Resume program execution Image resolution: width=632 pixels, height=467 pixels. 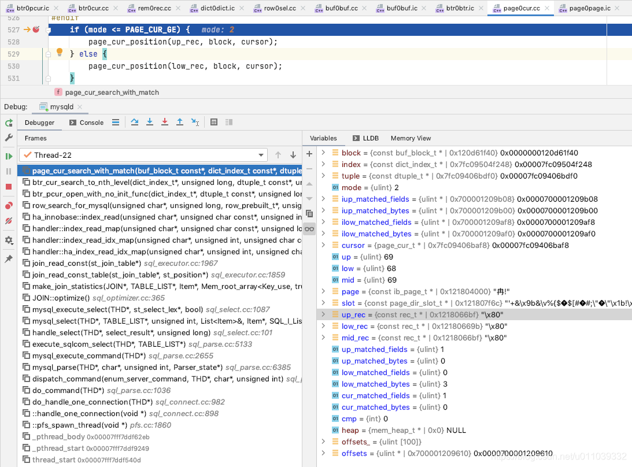pyautogui.click(x=9, y=156)
